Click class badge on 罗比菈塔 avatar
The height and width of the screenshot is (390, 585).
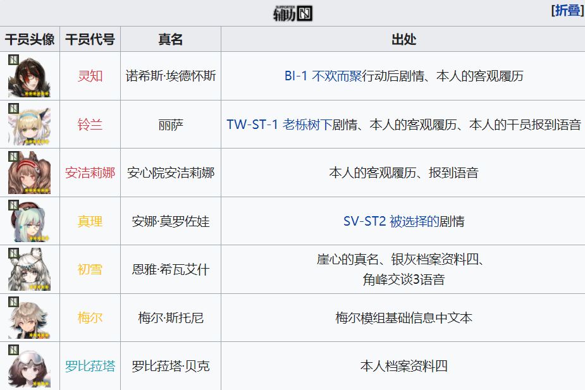[x=13, y=350]
